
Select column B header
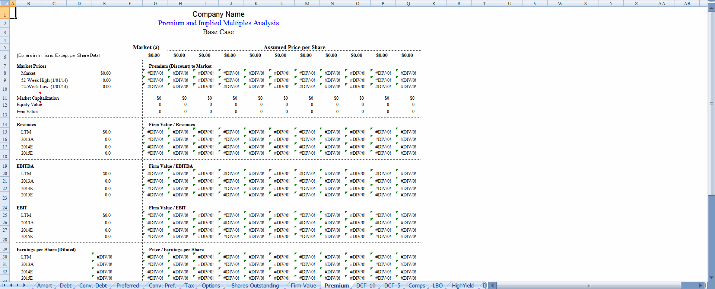coord(29,3)
